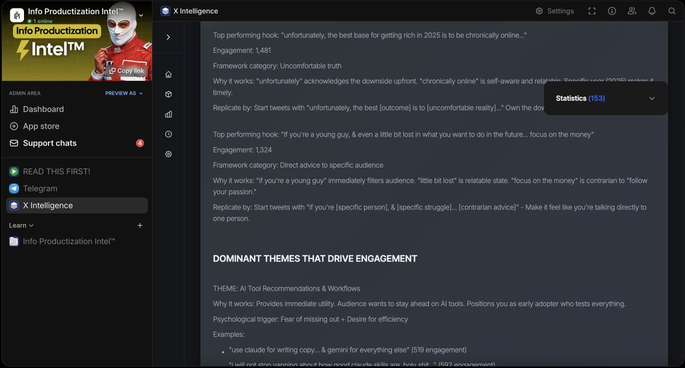
Task: Click the App store plus-circle icon
Action: coord(14,126)
